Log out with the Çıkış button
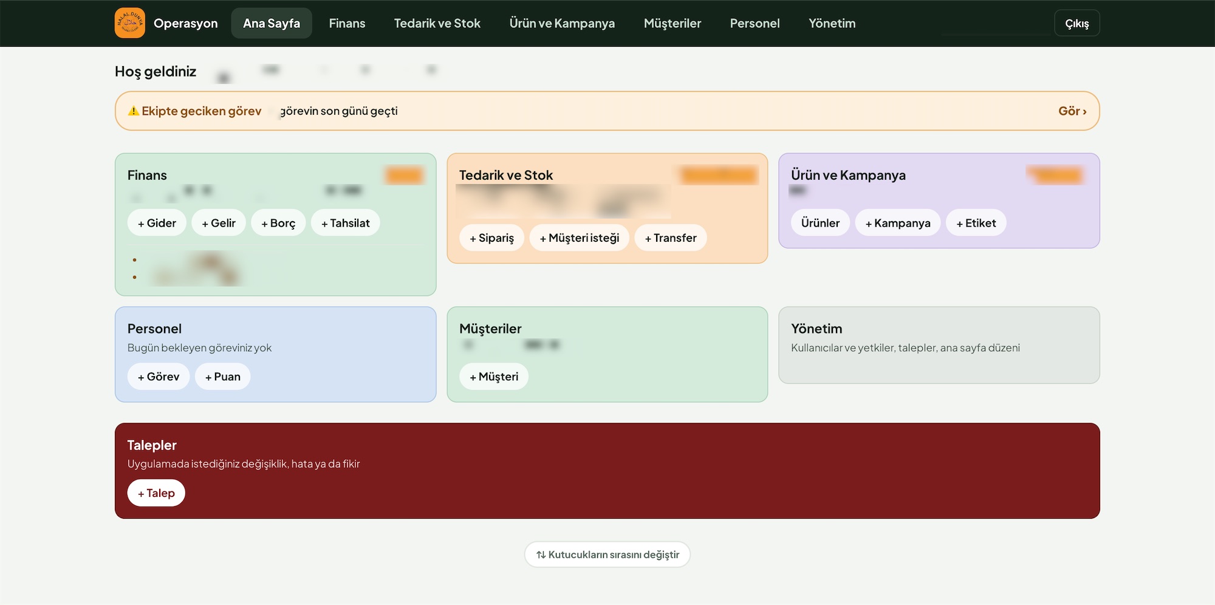The width and height of the screenshot is (1215, 605). [1076, 23]
